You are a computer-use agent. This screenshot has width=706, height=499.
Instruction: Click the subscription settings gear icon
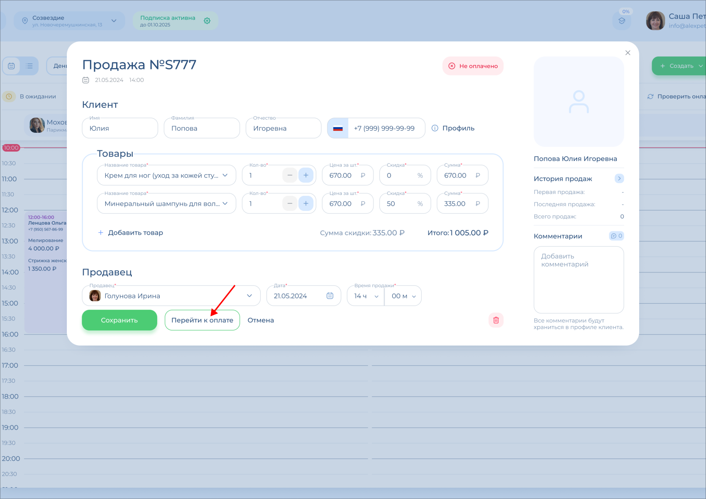pos(207,21)
